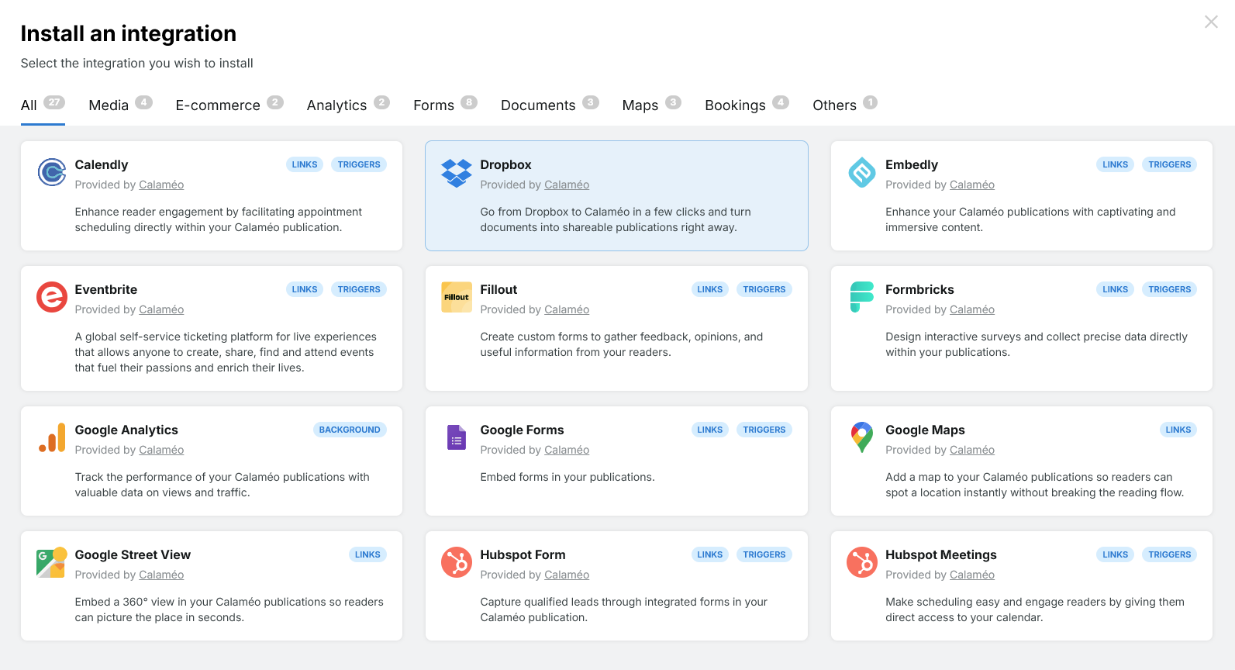Select the Calendly card title

102,164
